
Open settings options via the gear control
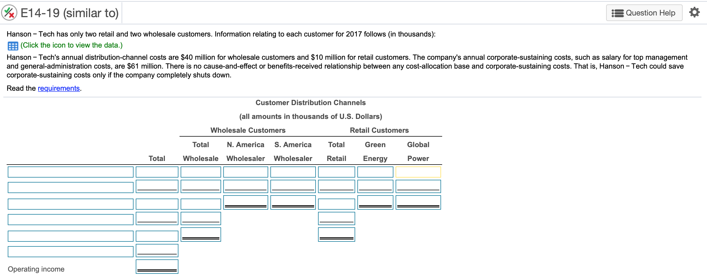[694, 12]
